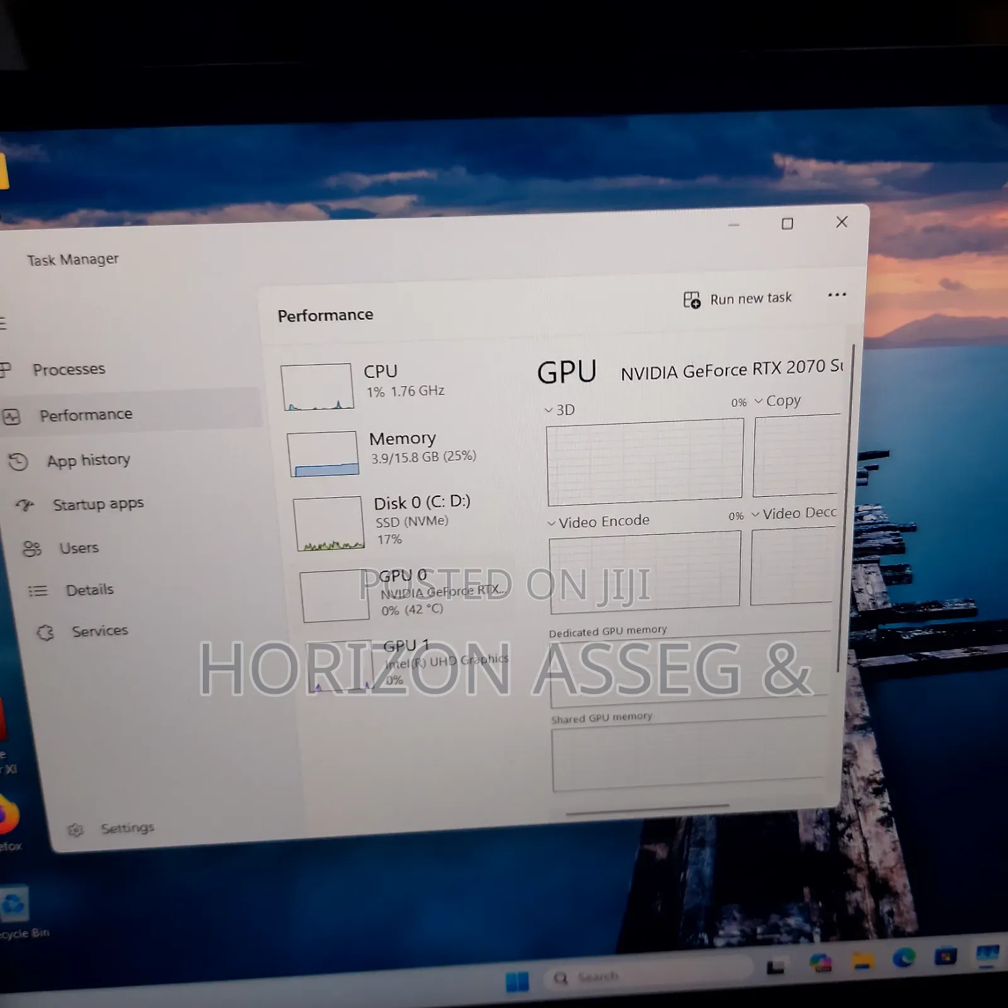This screenshot has height=1008, width=1008.
Task: Open Microsoft Edge from the taskbar
Action: pos(903,958)
